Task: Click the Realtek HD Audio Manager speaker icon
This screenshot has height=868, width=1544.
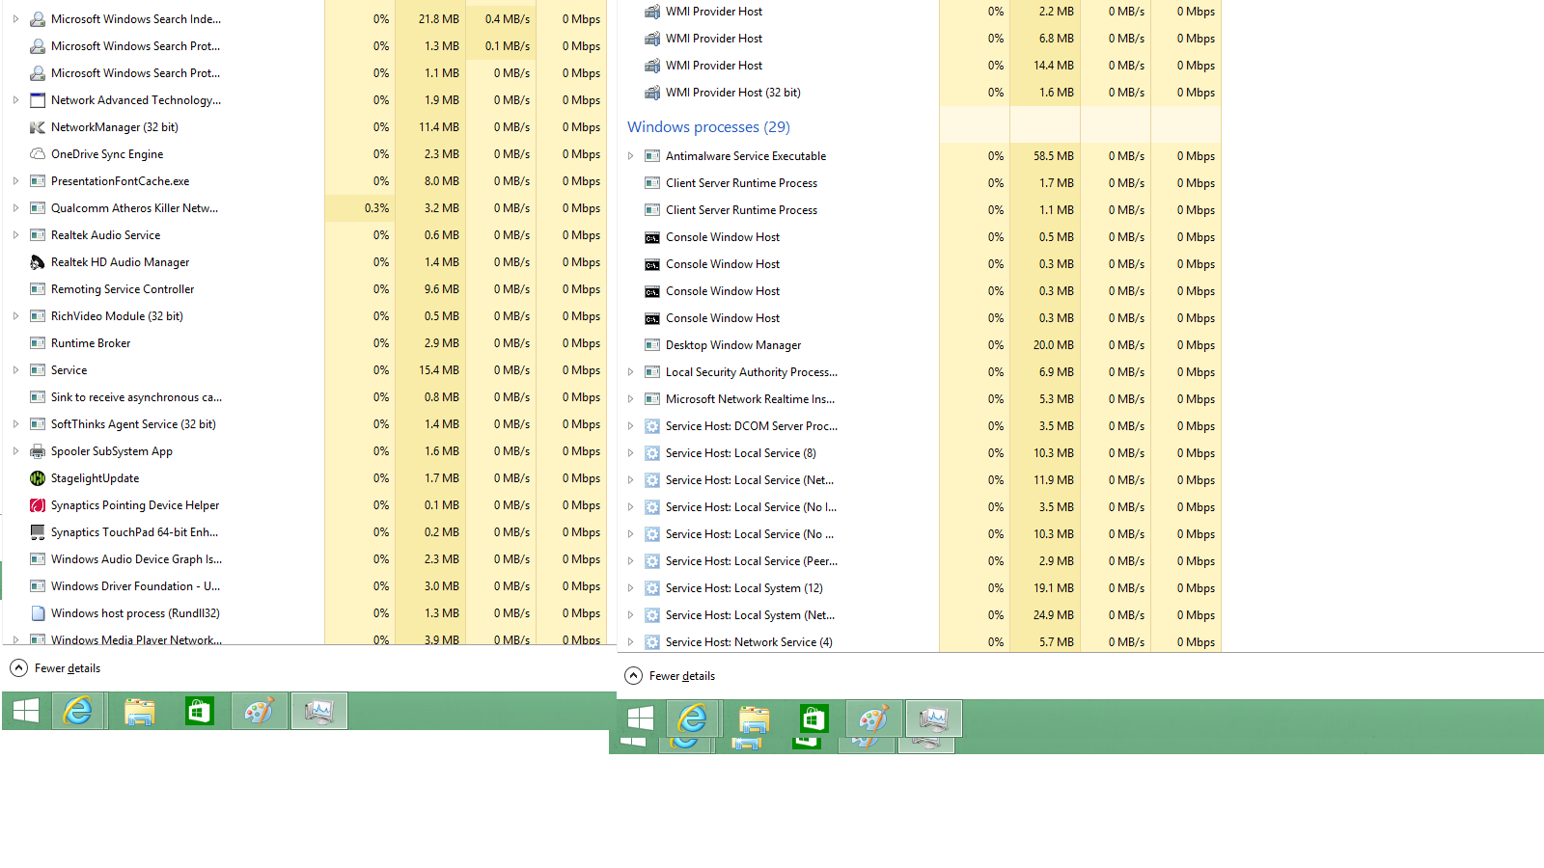Action: [38, 262]
